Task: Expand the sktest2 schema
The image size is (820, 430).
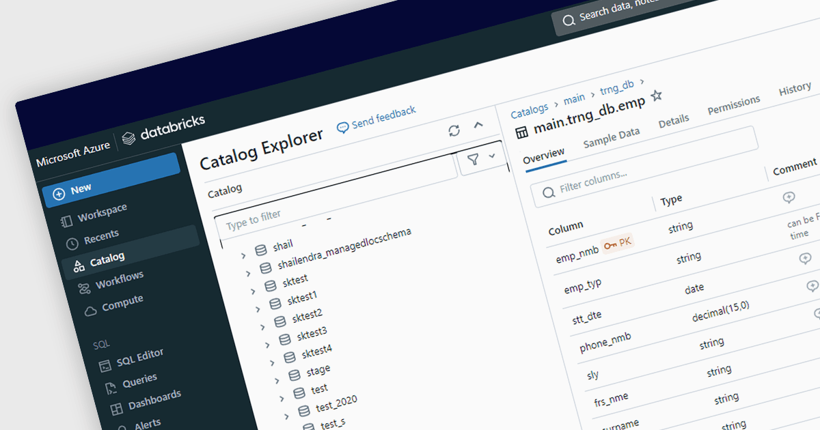Action: 262,327
